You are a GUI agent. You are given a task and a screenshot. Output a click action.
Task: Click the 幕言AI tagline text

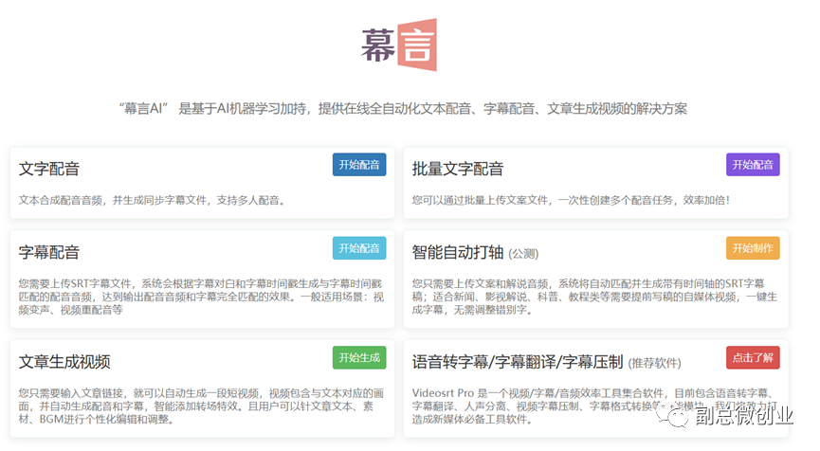tap(403, 109)
